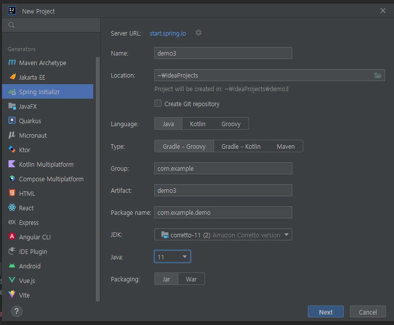Open Server URL settings gear
This screenshot has height=325, width=394.
(199, 33)
